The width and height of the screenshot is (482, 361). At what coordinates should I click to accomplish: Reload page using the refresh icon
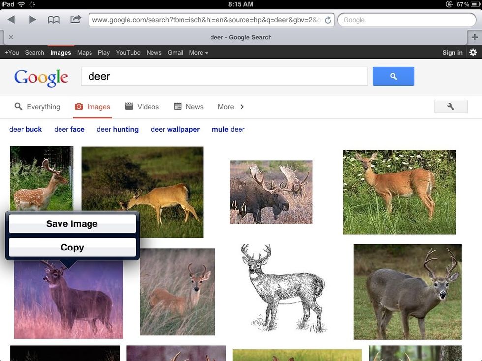pyautogui.click(x=328, y=20)
